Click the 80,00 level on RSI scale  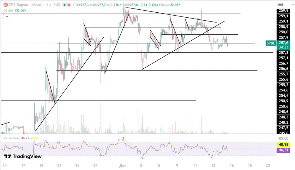(x=283, y=138)
